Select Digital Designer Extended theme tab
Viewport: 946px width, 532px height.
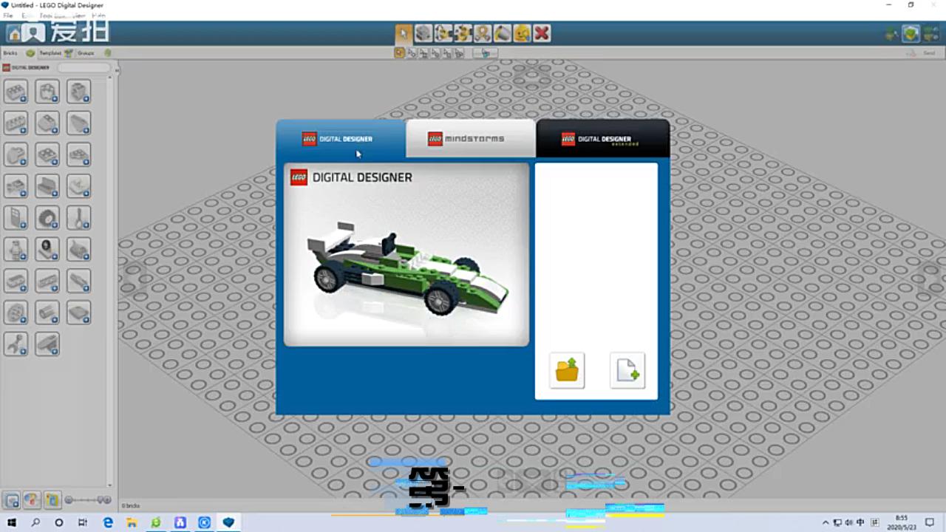[603, 138]
